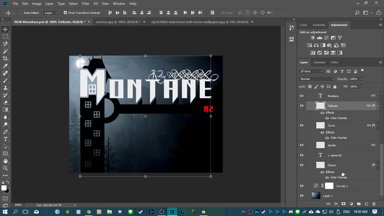Screen dimensions: 384x216
Task: Click the Layer 1 thumbnail
Action: click(316, 196)
